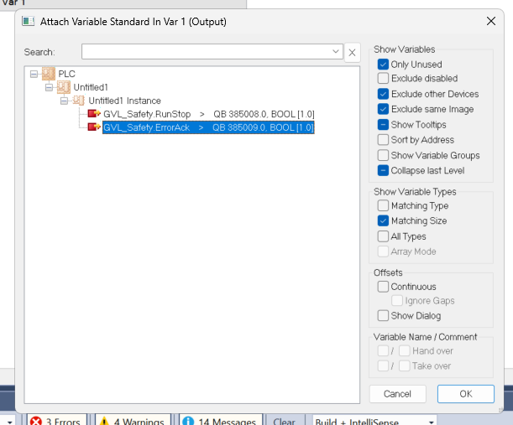The image size is (513, 425).
Task: Enable Show Variable Groups
Action: [x=383, y=155]
